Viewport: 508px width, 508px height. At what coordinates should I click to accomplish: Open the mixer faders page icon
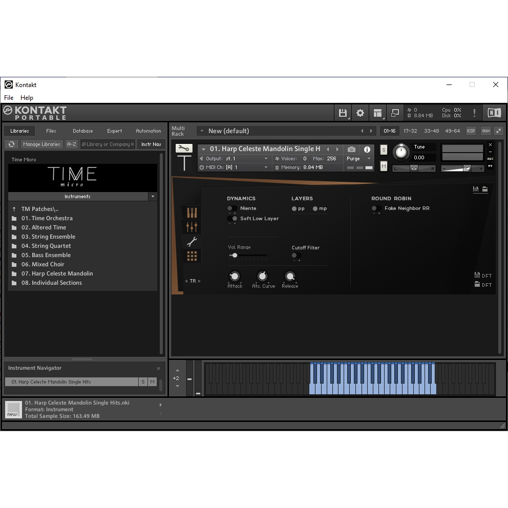coord(192,227)
